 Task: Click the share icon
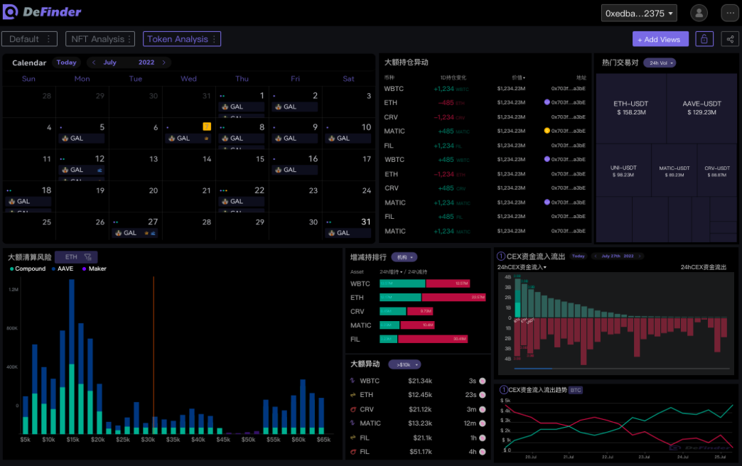click(730, 39)
